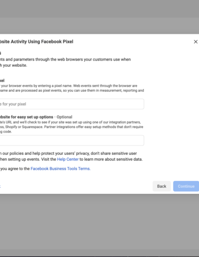Click the partially visible blue link at bottom-left

[0, 186]
